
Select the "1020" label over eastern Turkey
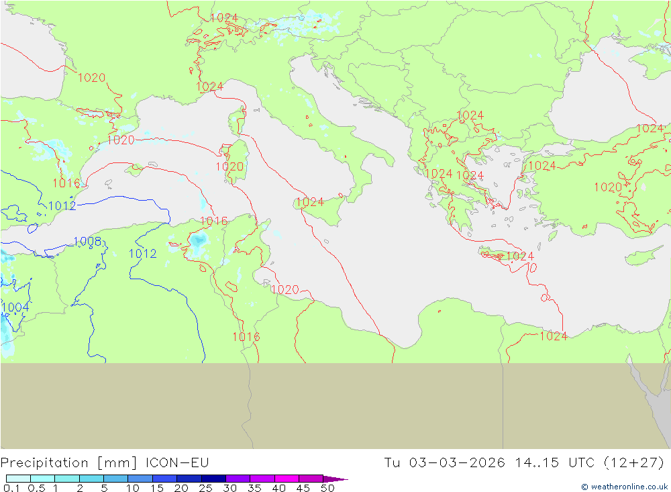(608, 187)
